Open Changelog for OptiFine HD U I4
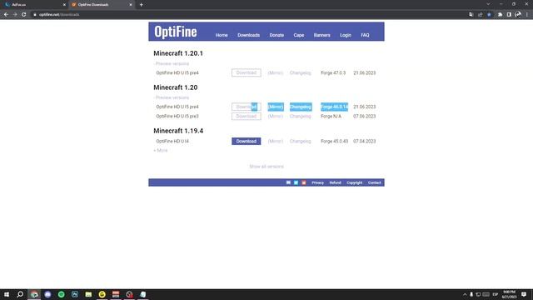The height and width of the screenshot is (300, 533). [300, 141]
